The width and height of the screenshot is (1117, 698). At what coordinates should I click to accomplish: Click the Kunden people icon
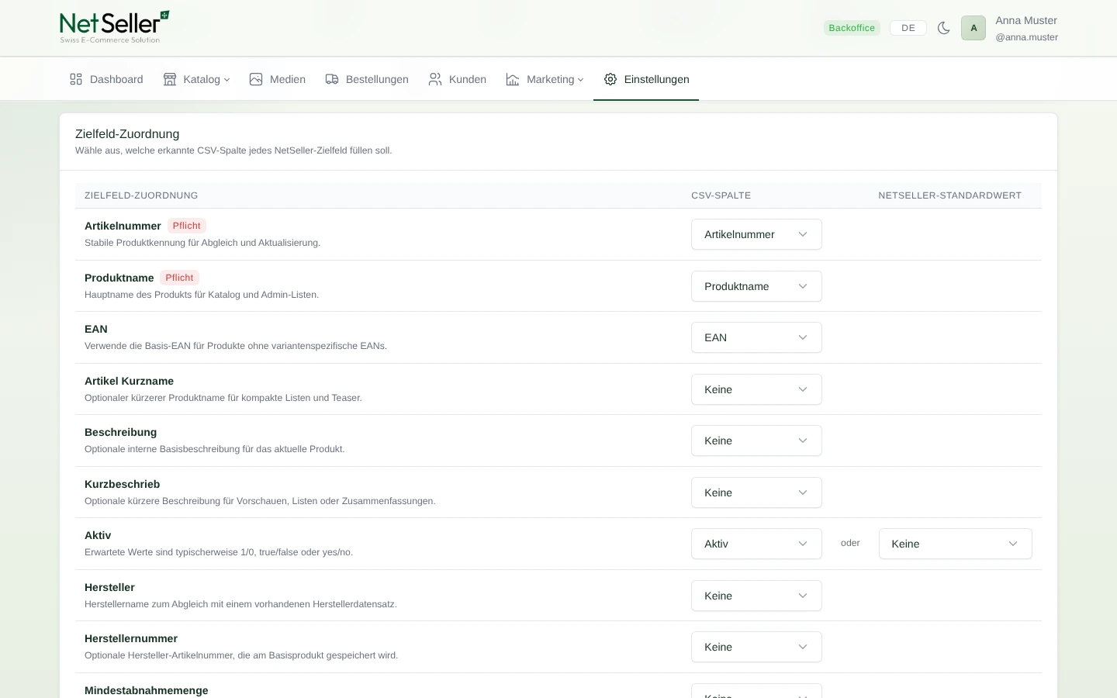point(435,79)
